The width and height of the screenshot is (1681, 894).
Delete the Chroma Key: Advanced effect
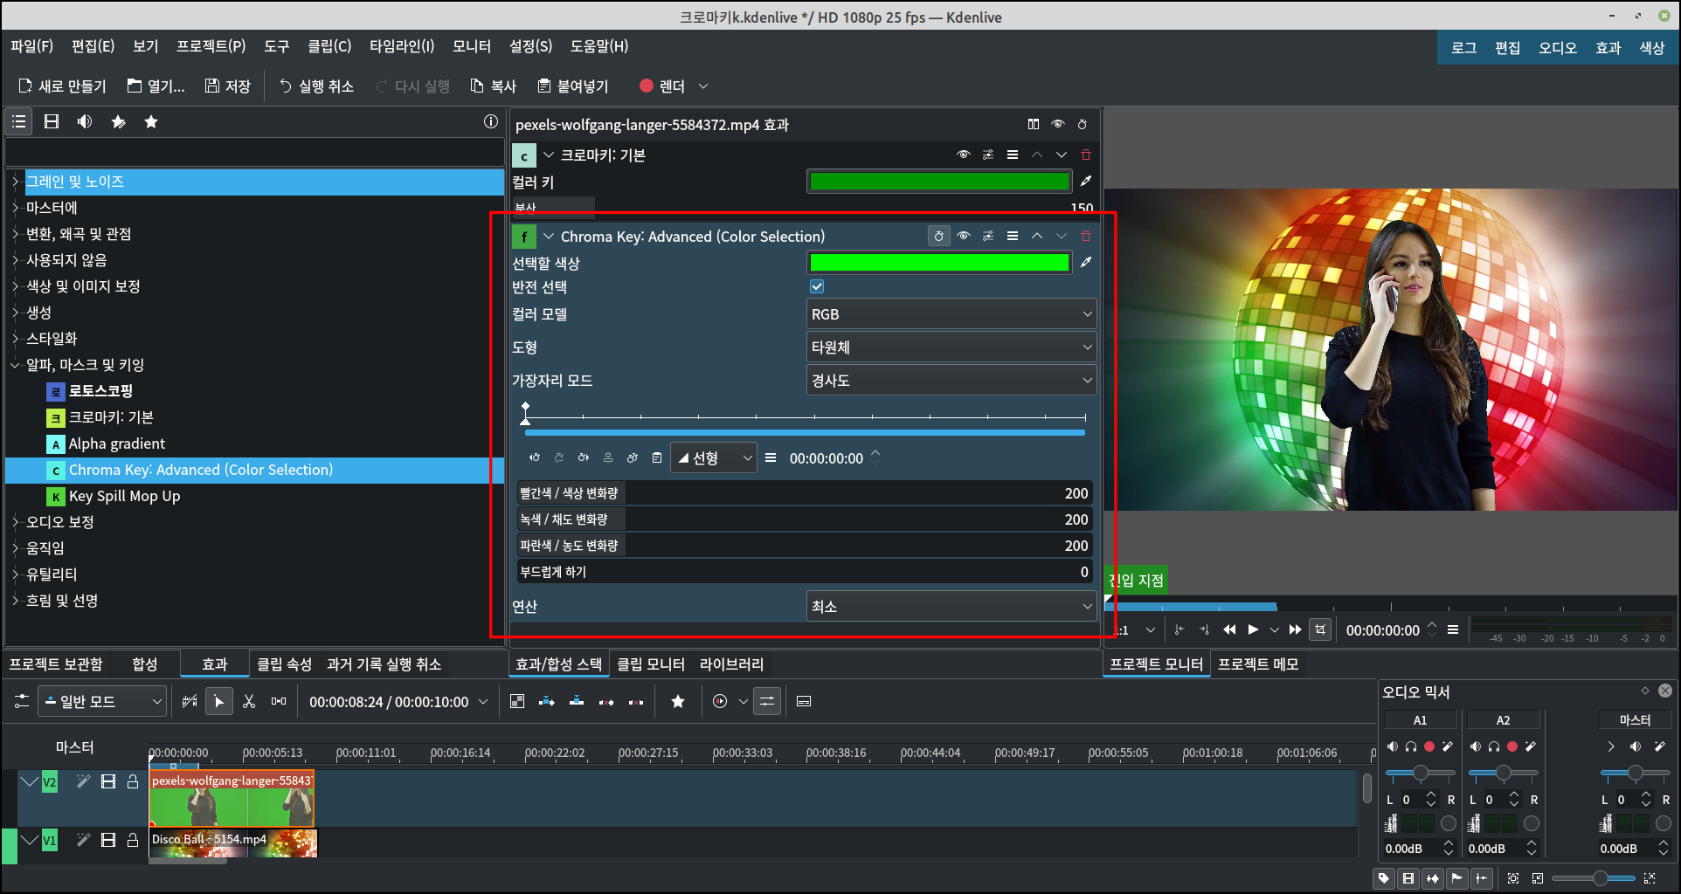pyautogui.click(x=1086, y=236)
